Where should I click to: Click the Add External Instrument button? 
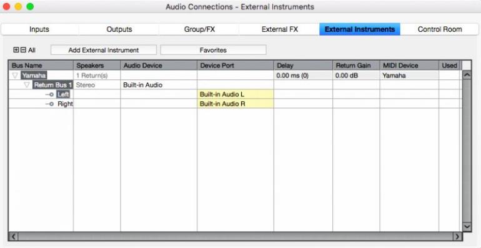[x=104, y=50]
